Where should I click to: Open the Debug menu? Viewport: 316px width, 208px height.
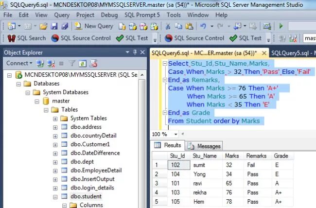(109, 15)
